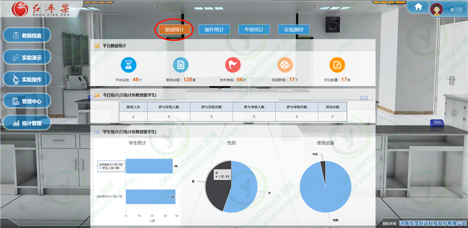
Task: Click the 参与实验次数 column header
Action: 211,107
